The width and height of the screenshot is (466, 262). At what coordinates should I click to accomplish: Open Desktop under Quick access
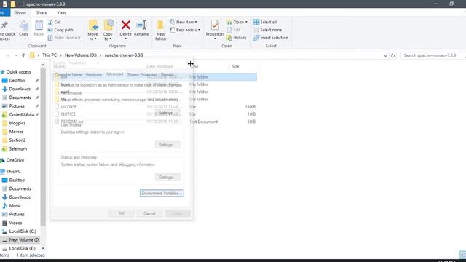(x=17, y=81)
